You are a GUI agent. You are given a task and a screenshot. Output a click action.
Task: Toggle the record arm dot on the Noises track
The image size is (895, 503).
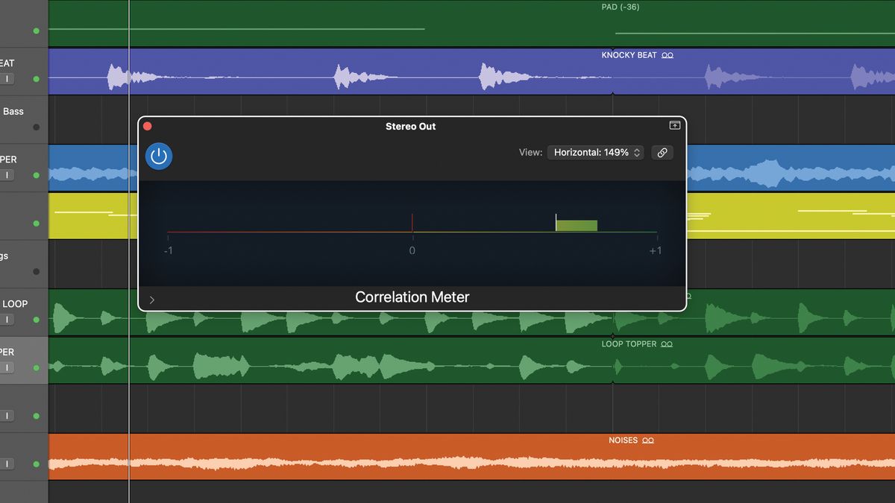(x=35, y=464)
